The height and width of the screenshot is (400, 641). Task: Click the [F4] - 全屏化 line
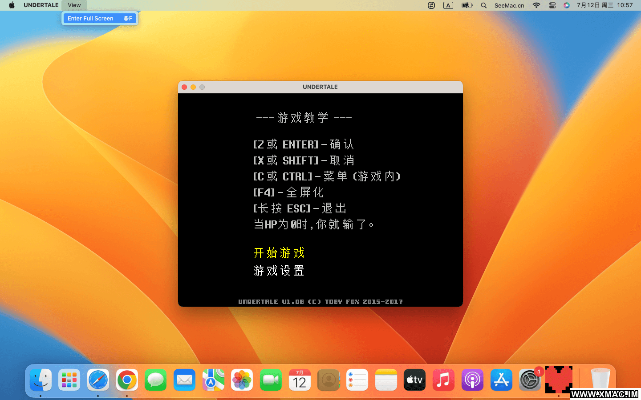tap(288, 192)
